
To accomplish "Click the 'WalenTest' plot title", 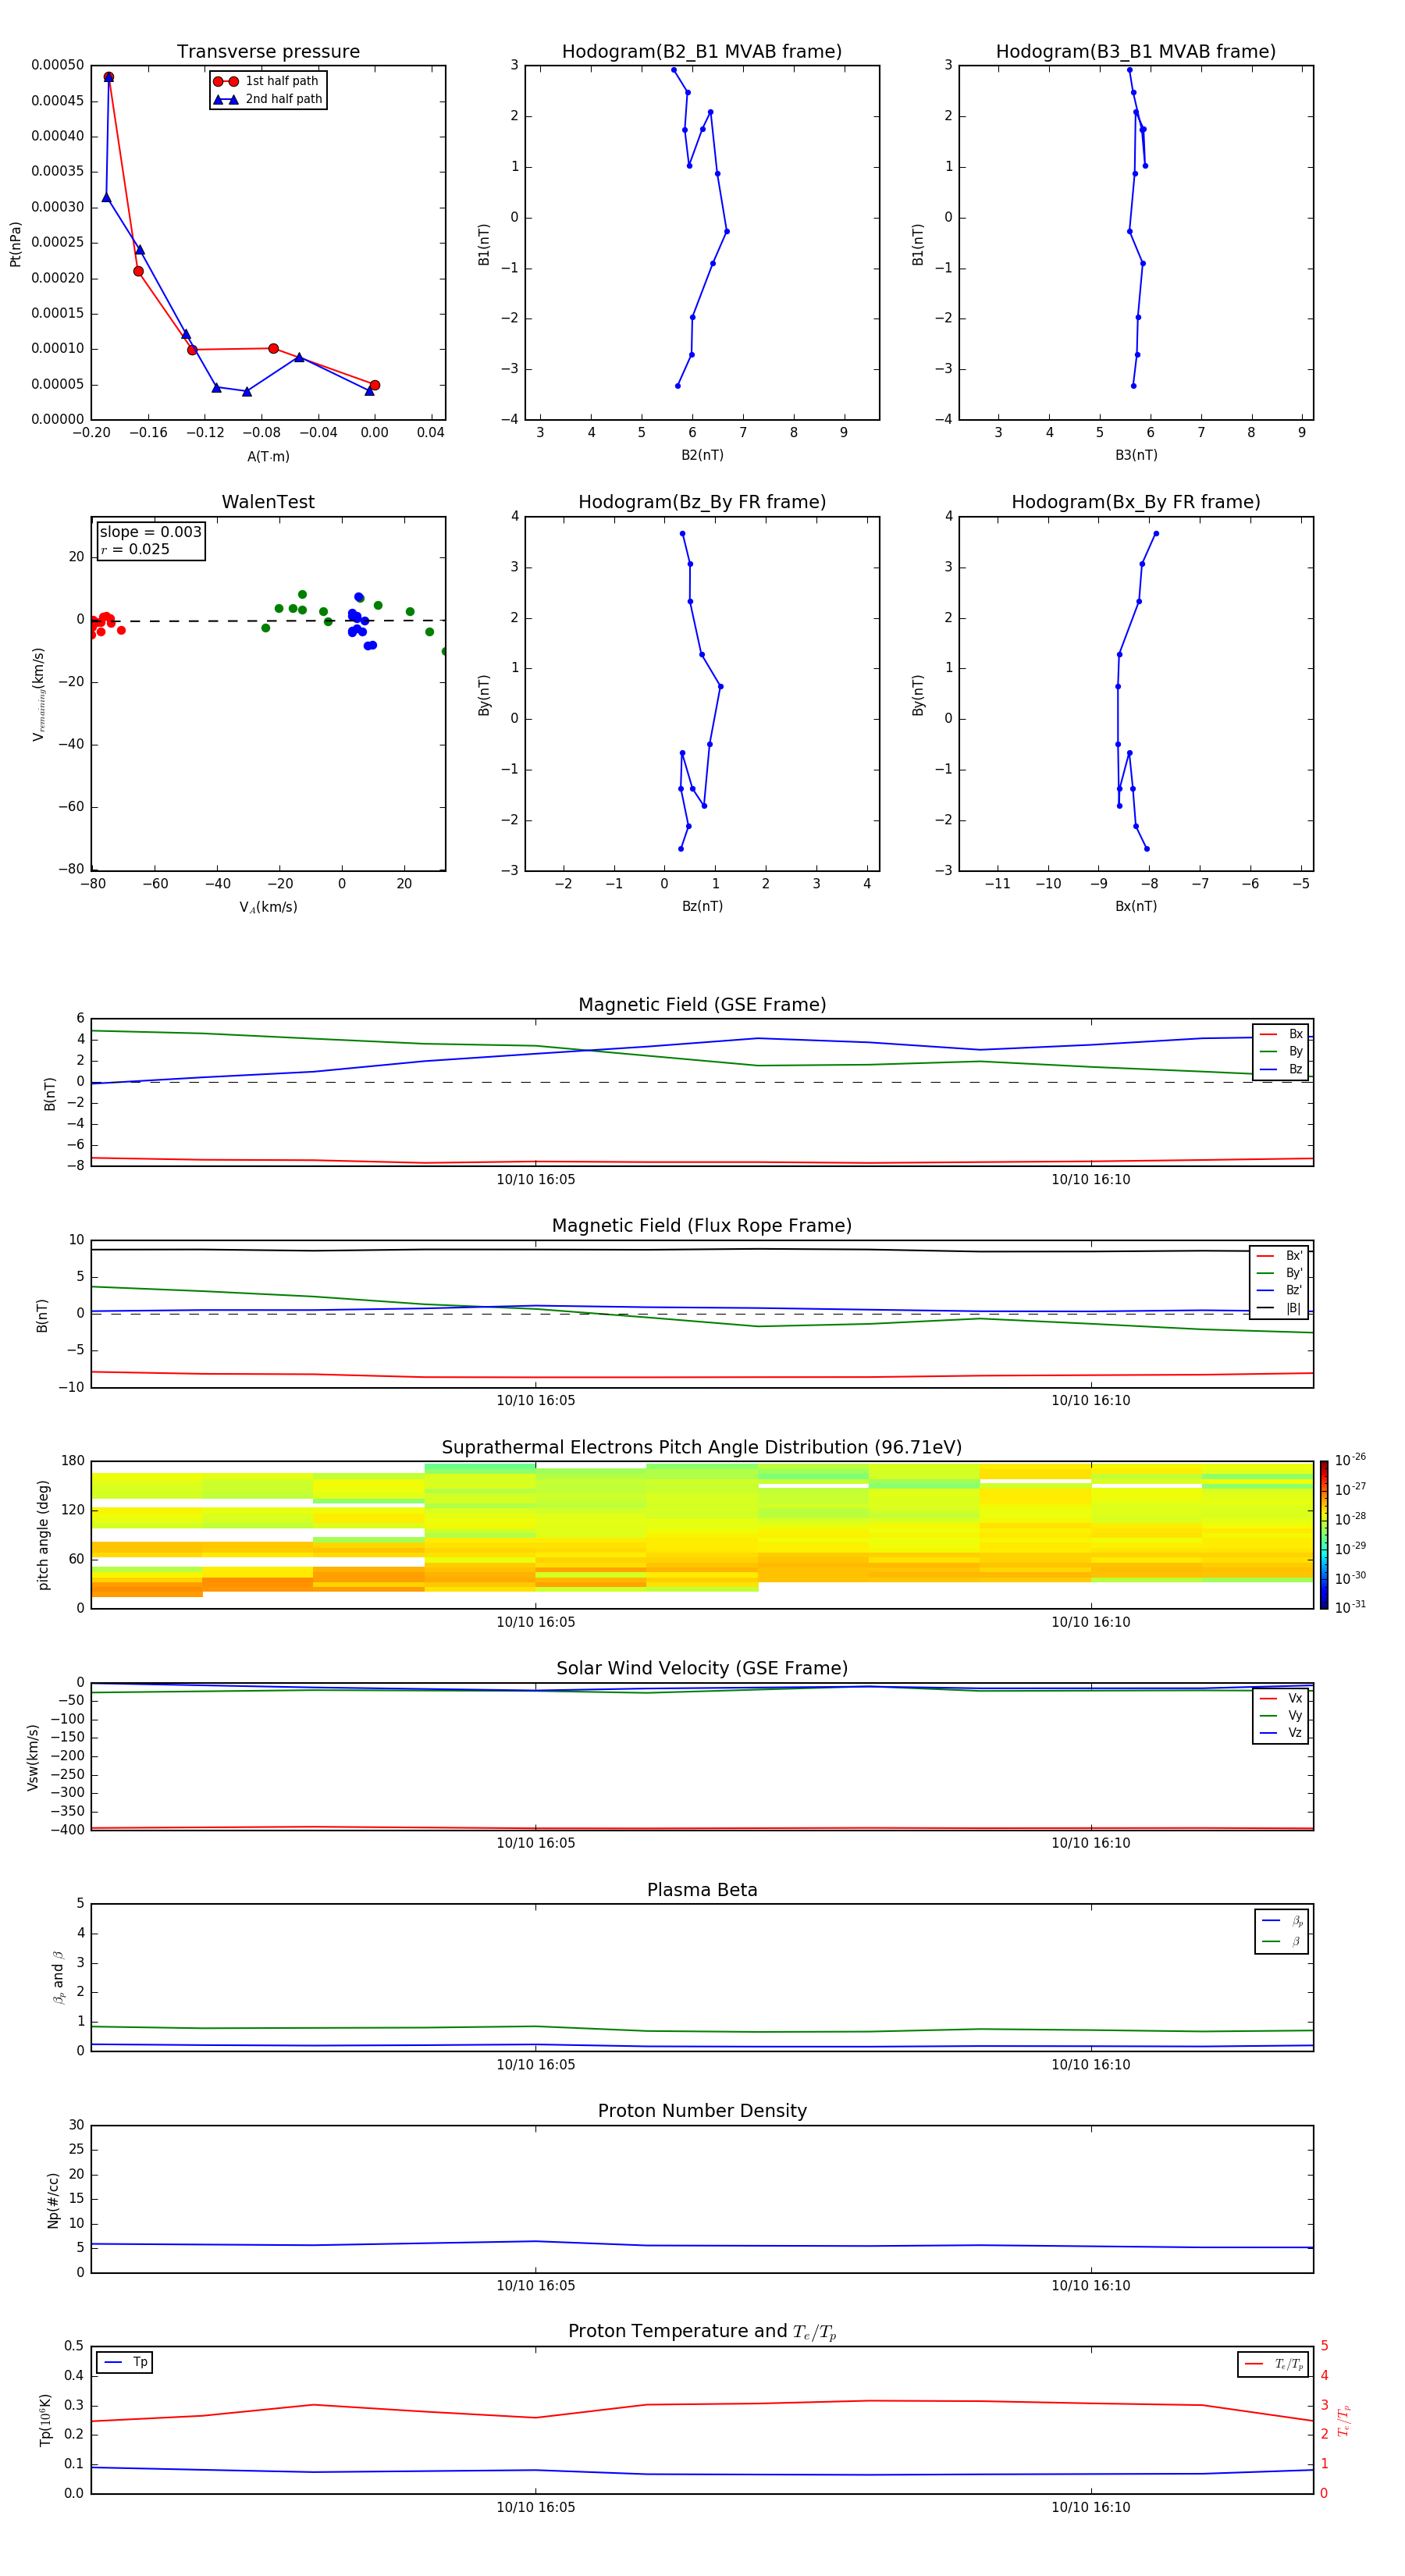I will (268, 502).
